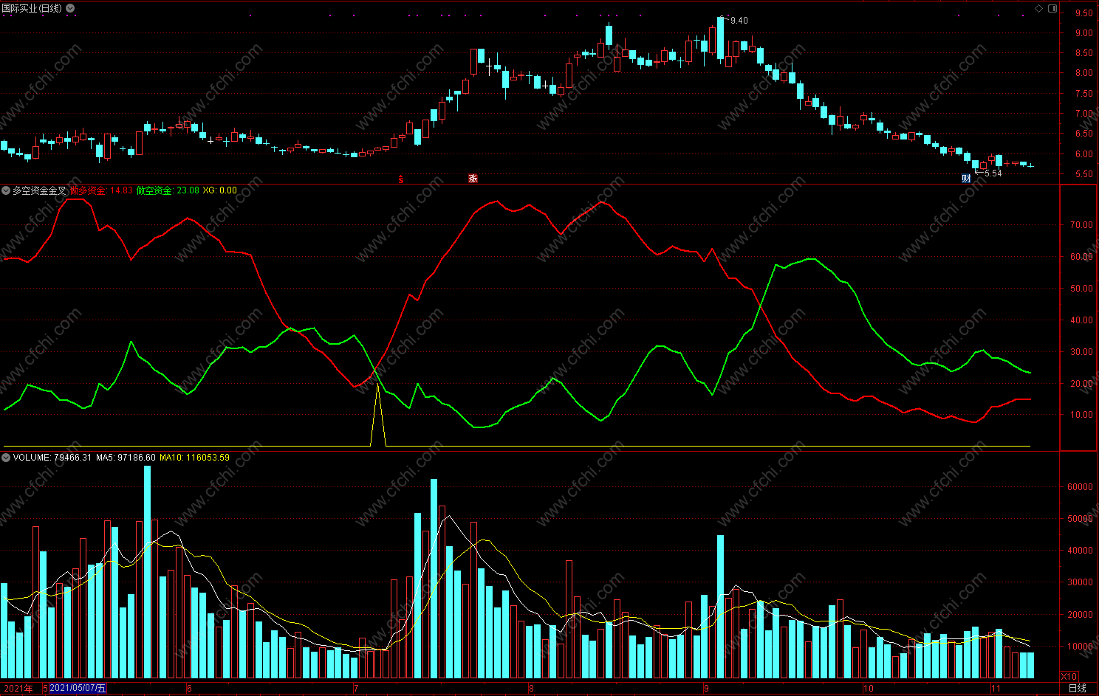This screenshot has width=1099, height=696.
Task: Open the VOLUME indicator dropdown arrow
Action: tap(6, 458)
